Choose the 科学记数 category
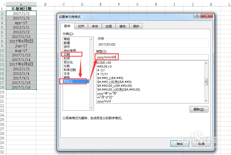231x155 pixels. pyautogui.click(x=70, y=70)
